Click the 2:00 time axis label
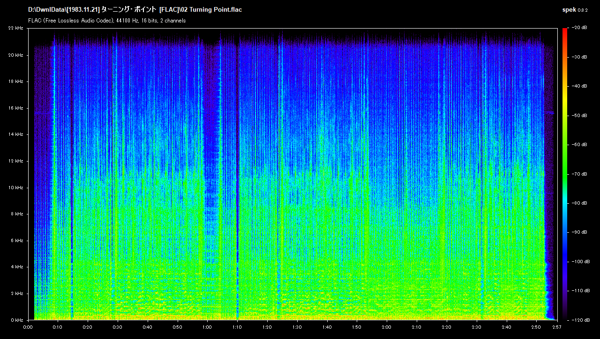600x339 pixels. coord(387,327)
